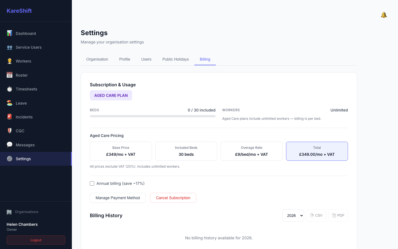The width and height of the screenshot is (398, 249).
Task: Click the PDF document icon
Action: tap(334, 215)
